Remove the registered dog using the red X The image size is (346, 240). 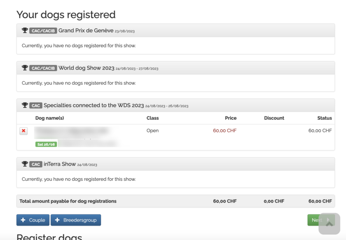pyautogui.click(x=23, y=130)
